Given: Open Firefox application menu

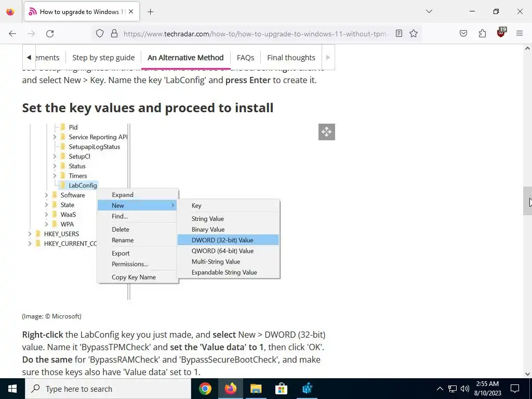Looking at the screenshot, I should point(520,33).
